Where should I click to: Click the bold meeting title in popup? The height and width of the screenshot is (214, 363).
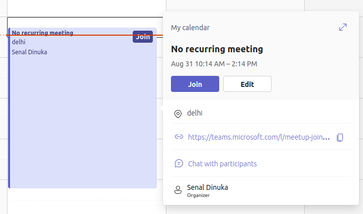pyautogui.click(x=217, y=49)
